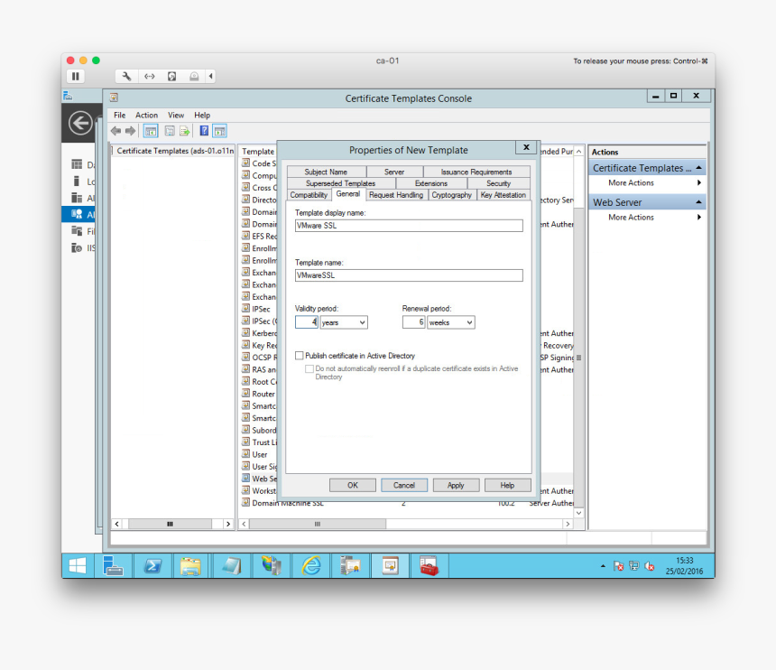
Task: Collapse the VM toolbar arrow
Action: pyautogui.click(x=211, y=76)
